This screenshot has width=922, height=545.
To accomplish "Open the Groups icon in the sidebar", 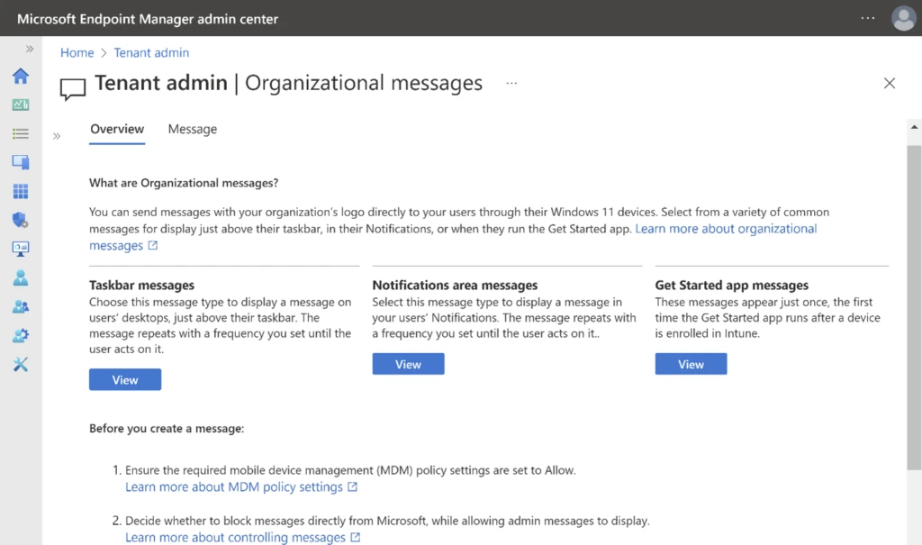I will pos(20,306).
